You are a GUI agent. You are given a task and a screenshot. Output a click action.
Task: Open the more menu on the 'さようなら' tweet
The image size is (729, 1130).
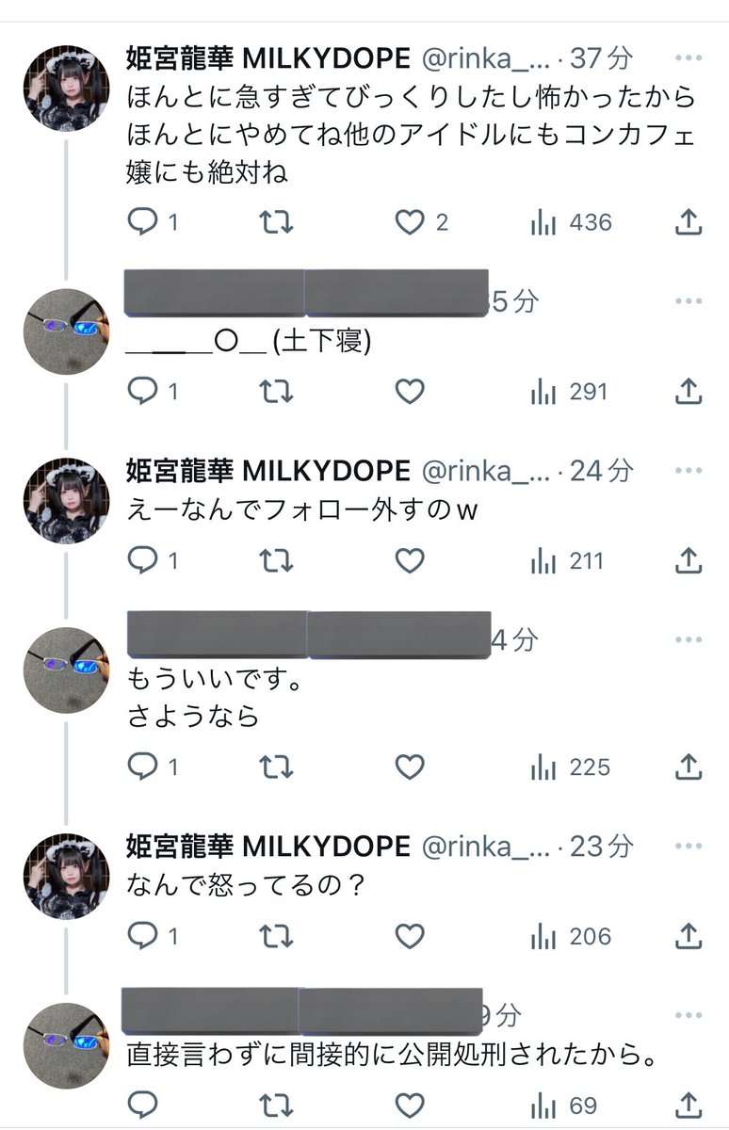pyautogui.click(x=688, y=640)
